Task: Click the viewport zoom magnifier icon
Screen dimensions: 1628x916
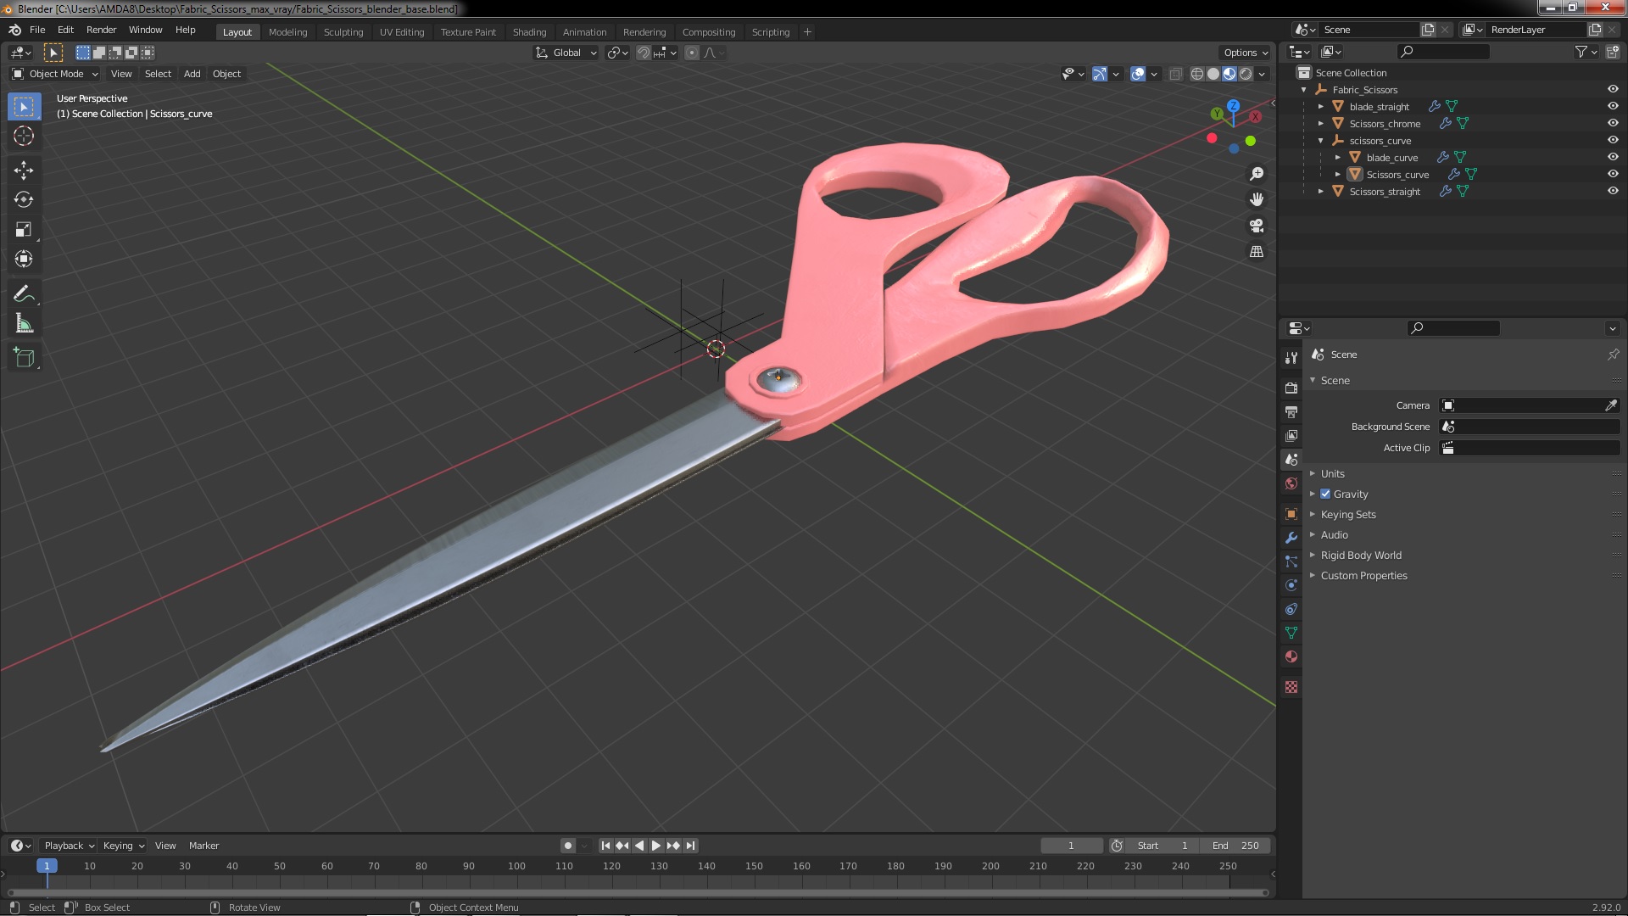Action: pos(1257,174)
